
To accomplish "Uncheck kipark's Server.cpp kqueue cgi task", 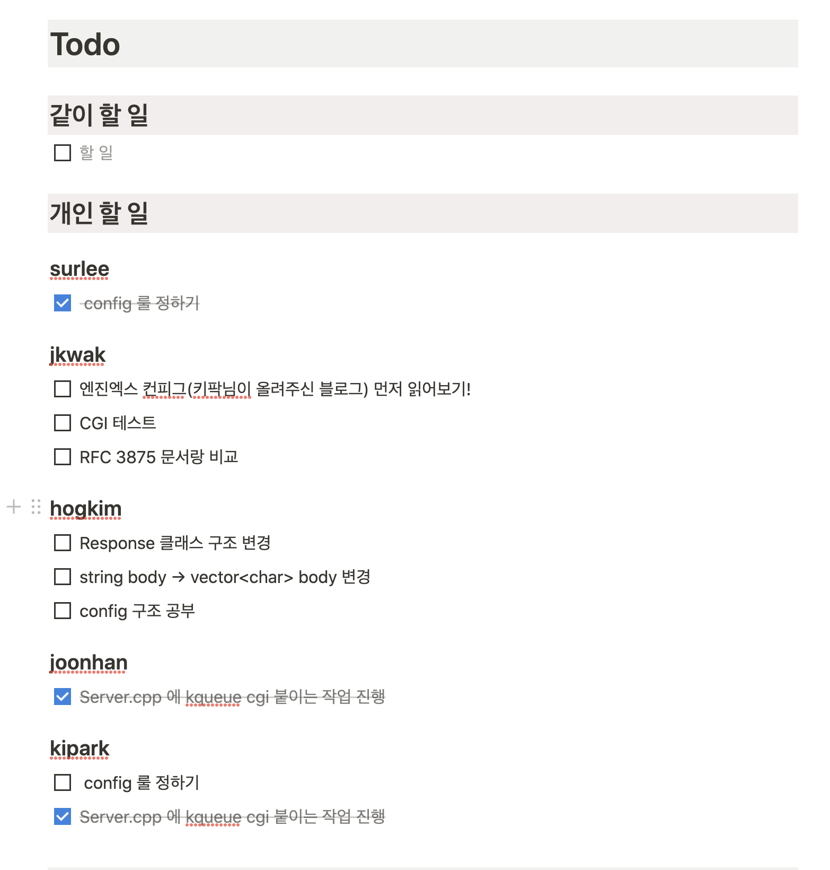I will tap(63, 816).
